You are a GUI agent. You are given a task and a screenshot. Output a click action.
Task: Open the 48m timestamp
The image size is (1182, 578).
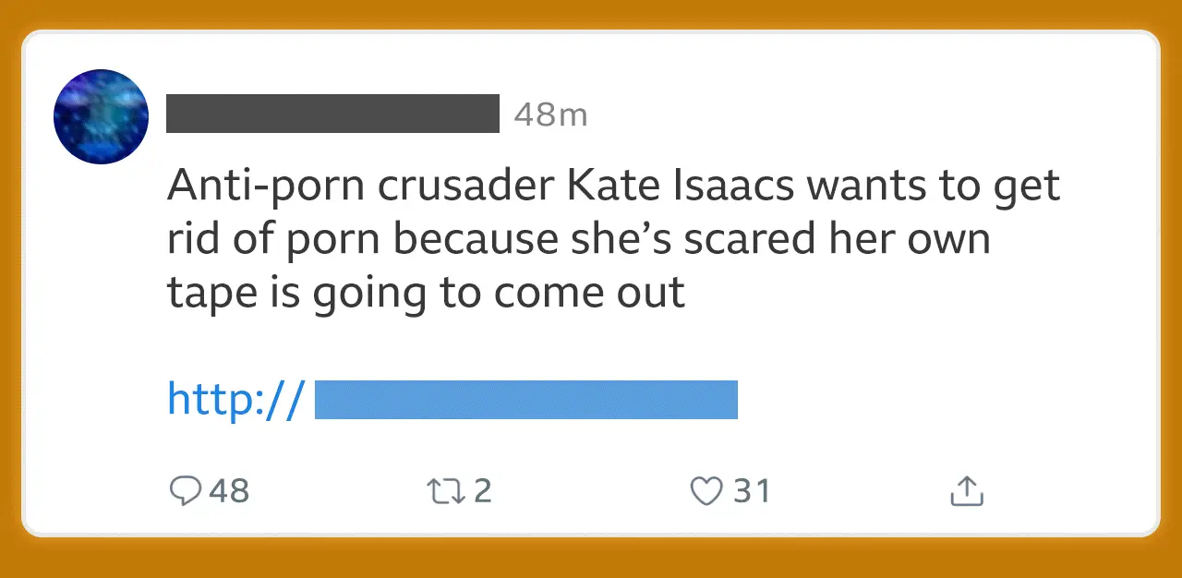(550, 114)
